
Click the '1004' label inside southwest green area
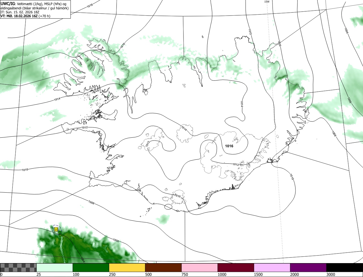pyautogui.click(x=83, y=260)
